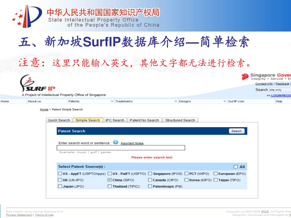Click the Singapore Government lion crest icon

tap(245, 77)
